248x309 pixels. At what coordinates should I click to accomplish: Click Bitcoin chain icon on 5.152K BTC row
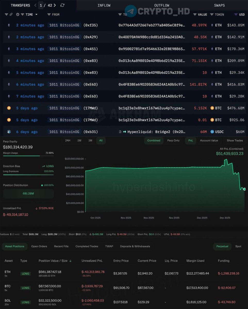click(x=9, y=108)
